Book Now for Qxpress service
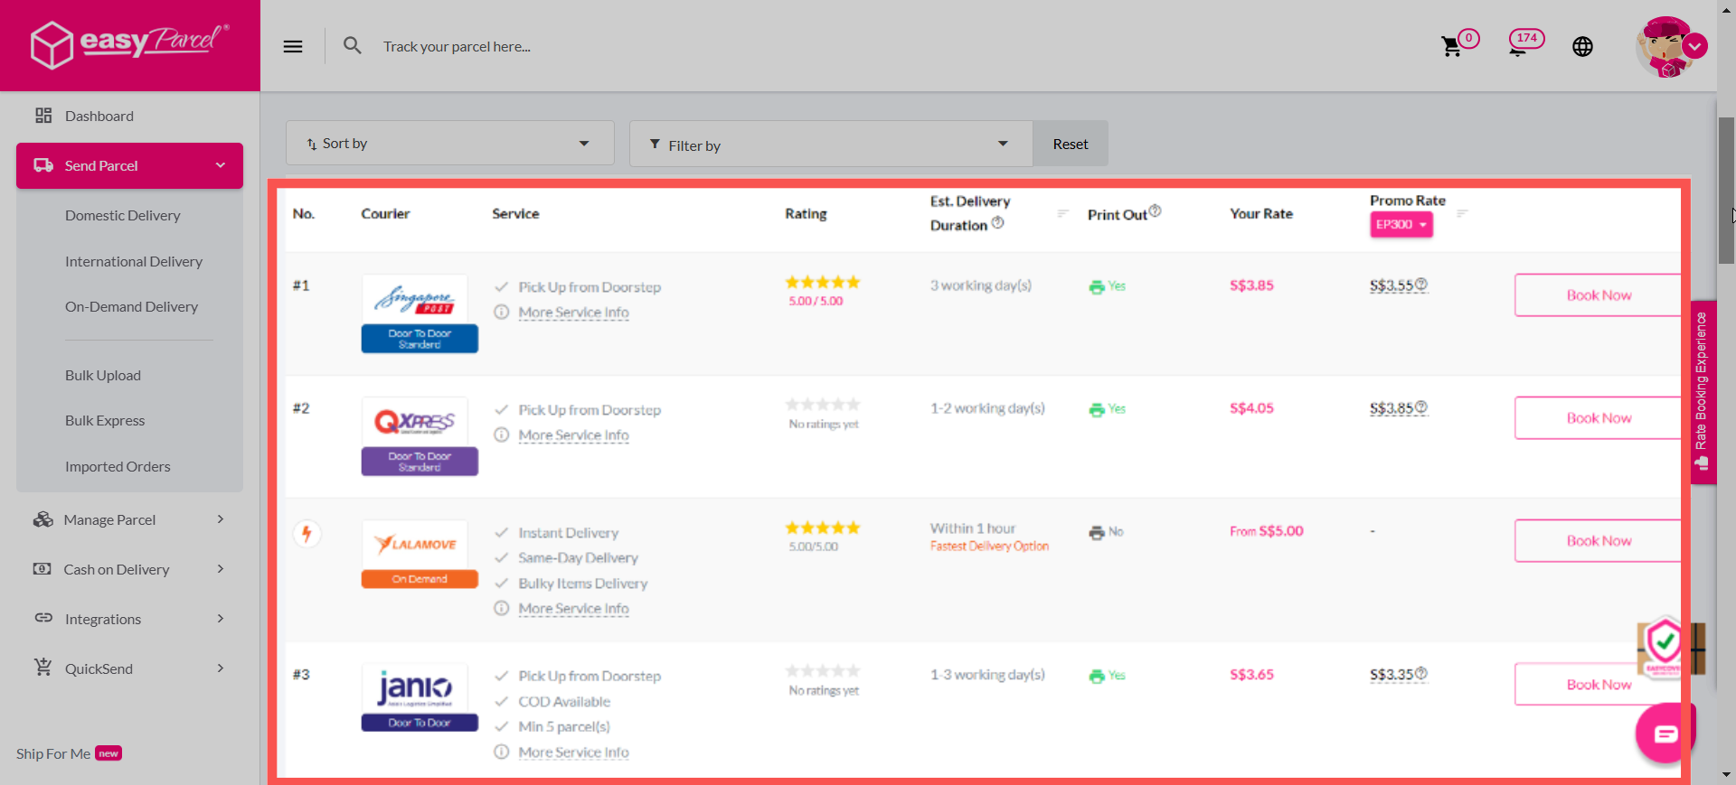The height and width of the screenshot is (785, 1736). pyautogui.click(x=1598, y=418)
